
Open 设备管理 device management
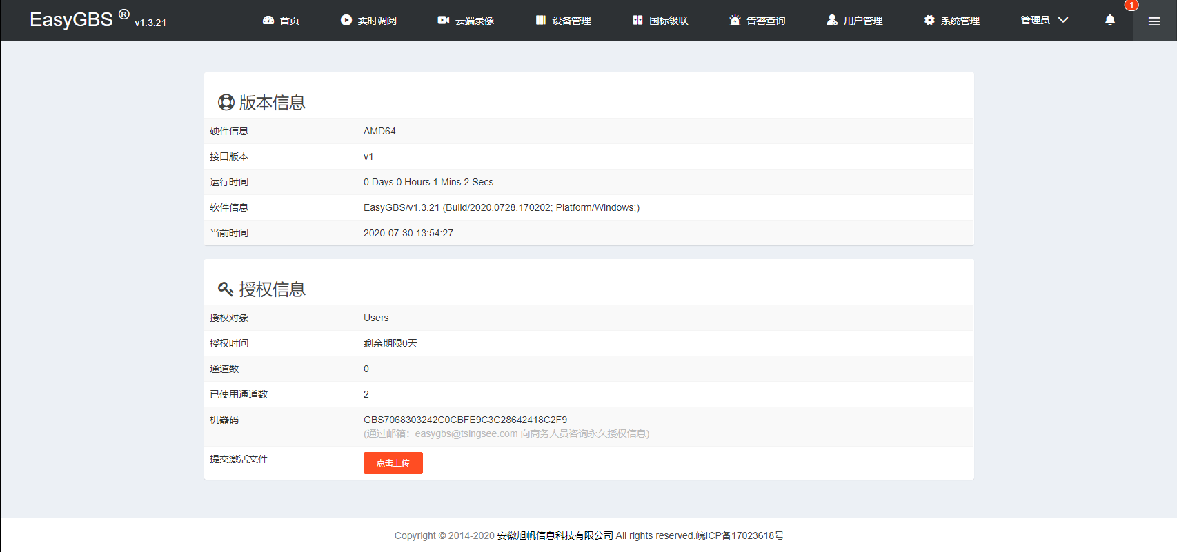click(x=563, y=21)
